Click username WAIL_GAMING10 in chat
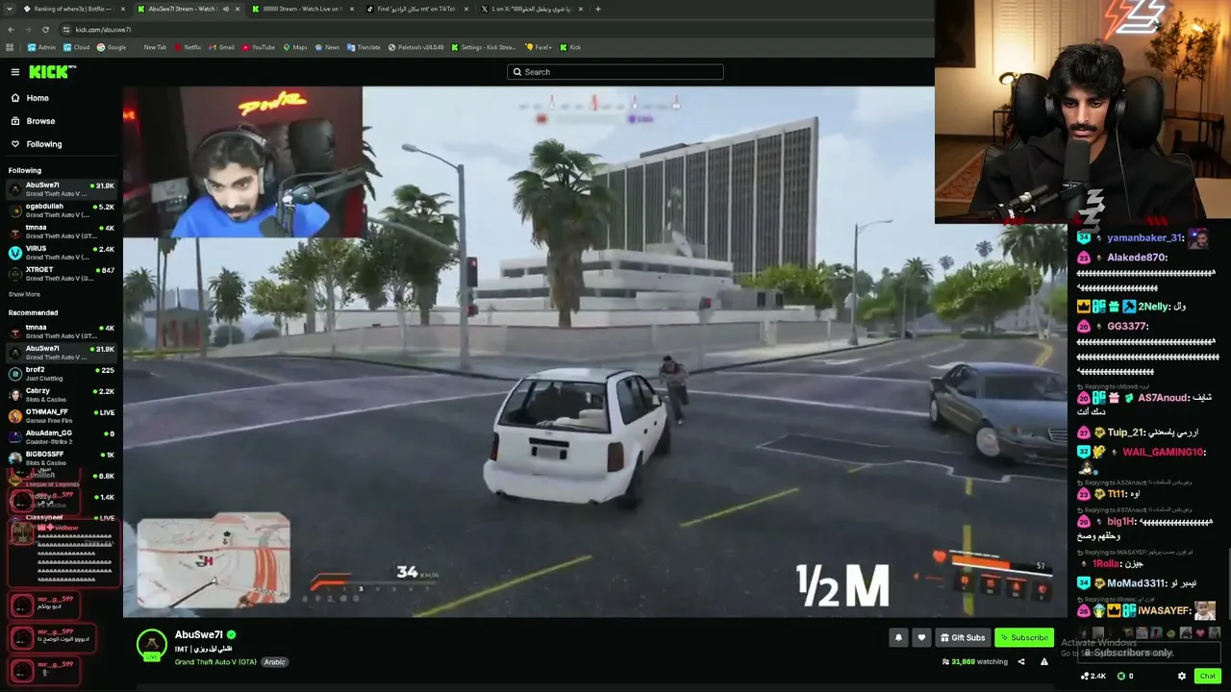The image size is (1231, 692). 1163,452
